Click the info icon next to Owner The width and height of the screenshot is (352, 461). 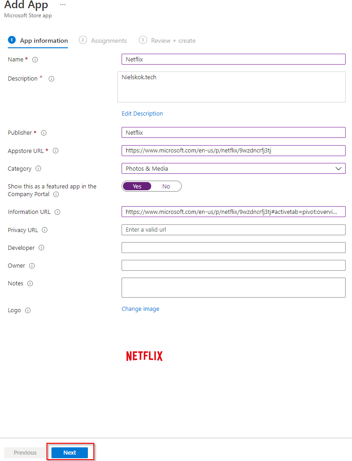coord(32,266)
